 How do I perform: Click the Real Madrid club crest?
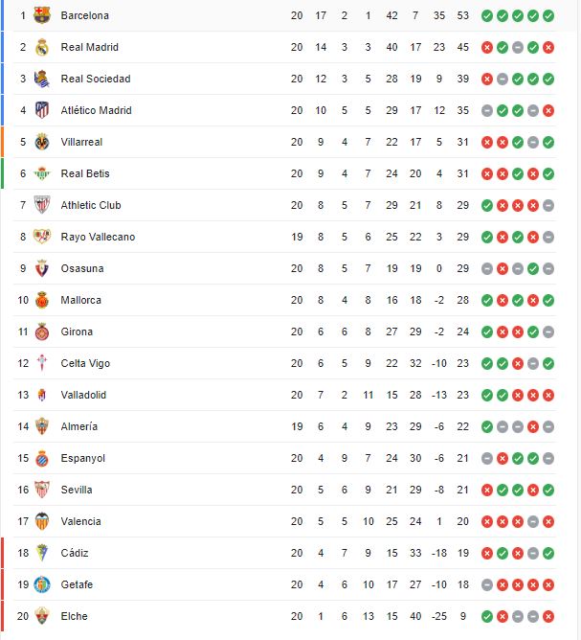[41, 47]
